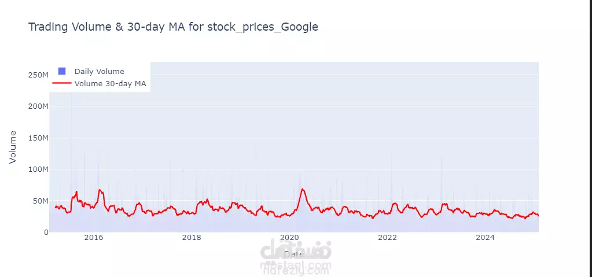Image resolution: width=592 pixels, height=277 pixels.
Task: Click the 2018 x-axis tick label
Action: tap(192, 238)
